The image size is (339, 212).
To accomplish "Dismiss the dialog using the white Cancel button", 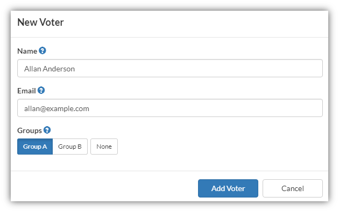I will [293, 188].
